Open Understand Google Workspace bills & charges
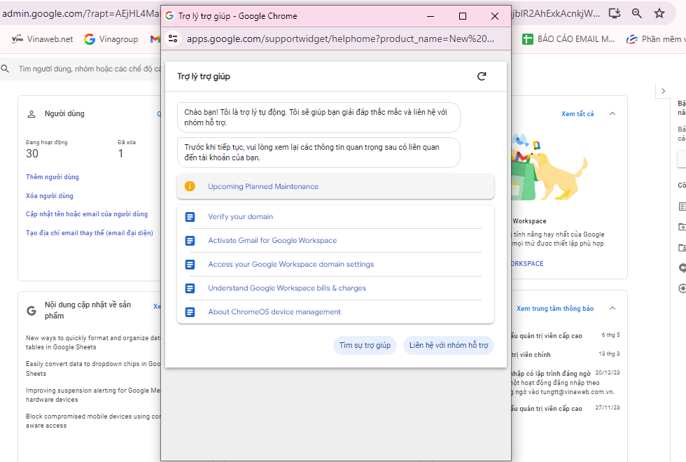The width and height of the screenshot is (686, 462). pos(287,288)
